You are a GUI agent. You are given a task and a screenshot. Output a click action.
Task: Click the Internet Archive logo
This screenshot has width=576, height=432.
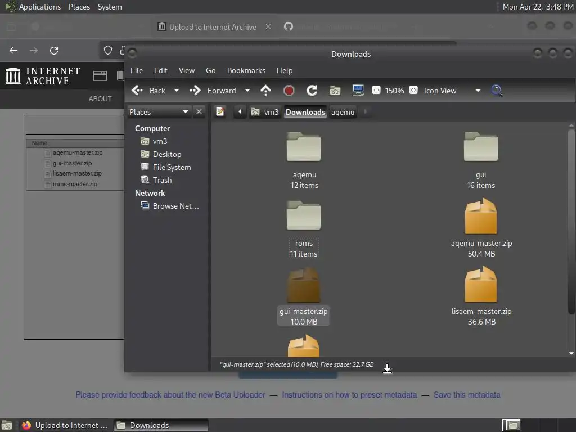pos(43,76)
